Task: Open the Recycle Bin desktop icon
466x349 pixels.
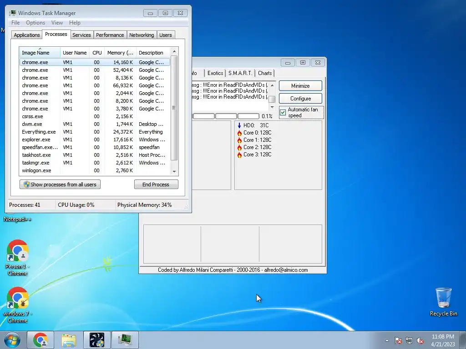Action: [x=443, y=302]
